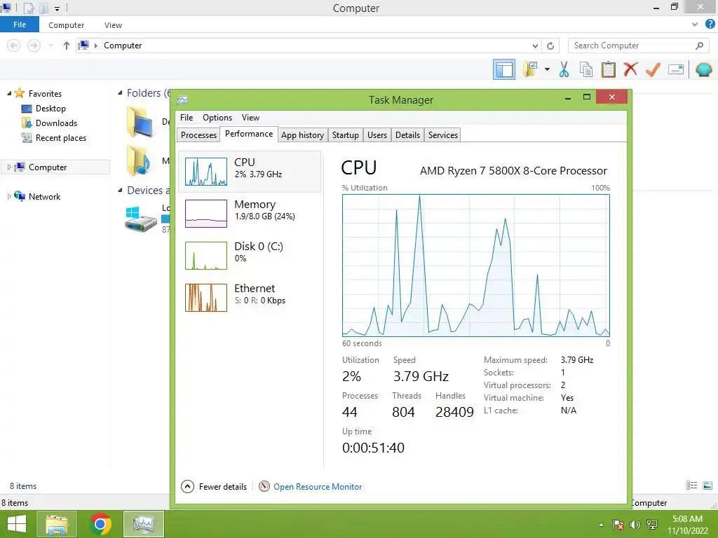Click the Explorer Help question mark icon
718x538 pixels.
pyautogui.click(x=710, y=25)
